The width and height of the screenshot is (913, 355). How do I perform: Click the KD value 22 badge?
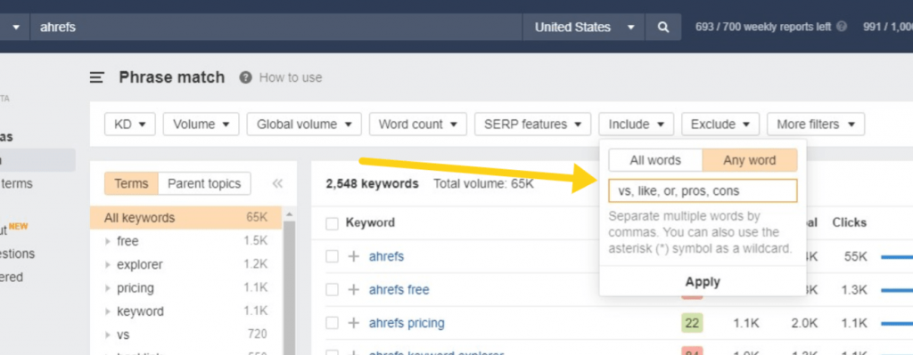coord(692,322)
